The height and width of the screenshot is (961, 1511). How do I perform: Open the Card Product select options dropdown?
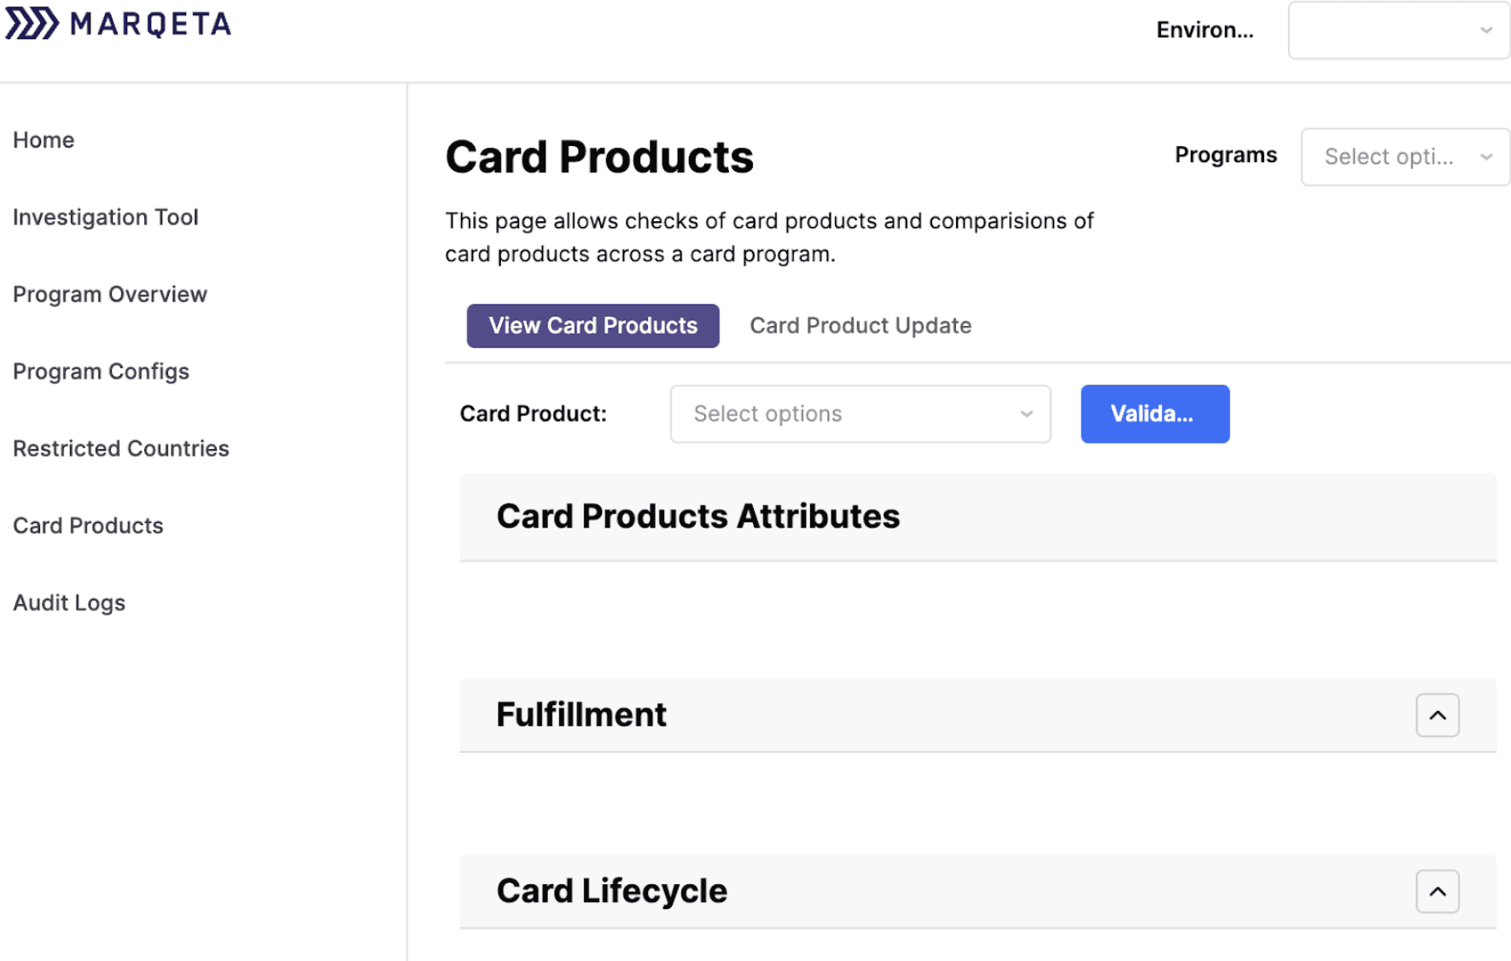(x=860, y=414)
